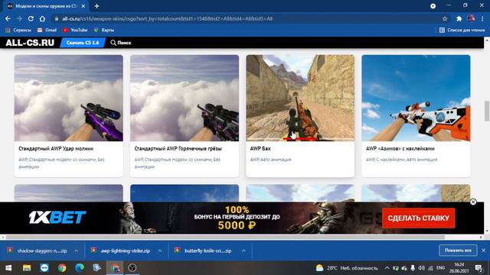Click title Стандартный AWP Удар молнии
The width and height of the screenshot is (490, 275).
[56, 148]
